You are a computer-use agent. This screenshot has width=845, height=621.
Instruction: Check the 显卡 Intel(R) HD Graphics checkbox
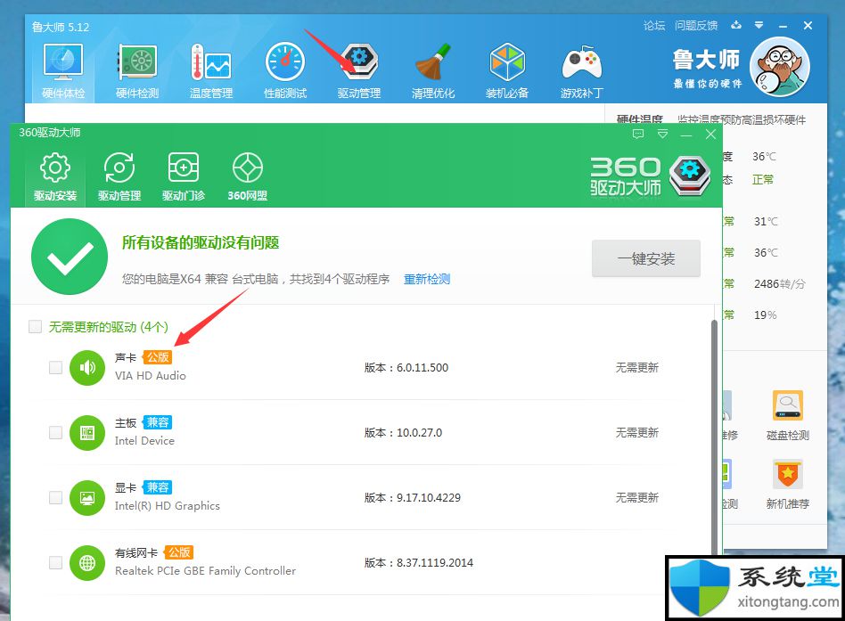tap(55, 498)
